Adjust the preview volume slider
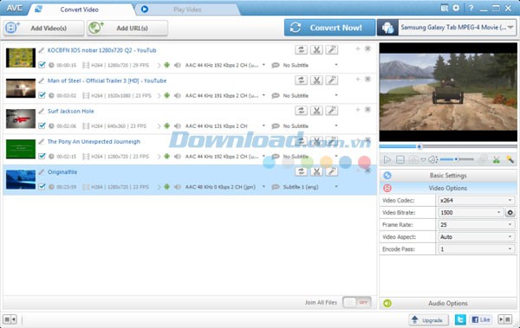Image resolution: width=520 pixels, height=328 pixels. [x=457, y=159]
